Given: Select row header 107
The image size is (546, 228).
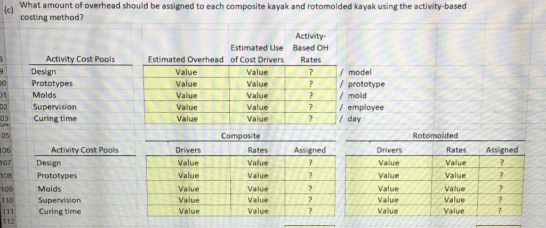Looking at the screenshot, I should tap(6, 163).
